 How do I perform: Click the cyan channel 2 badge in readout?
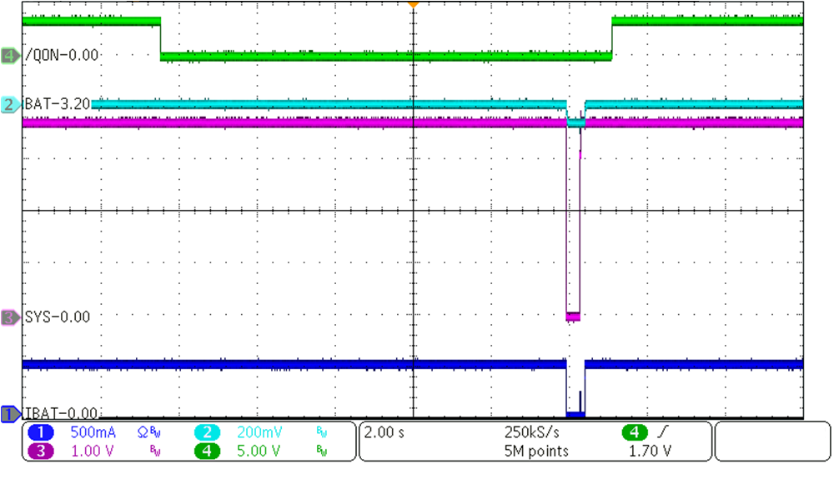pyautogui.click(x=208, y=433)
